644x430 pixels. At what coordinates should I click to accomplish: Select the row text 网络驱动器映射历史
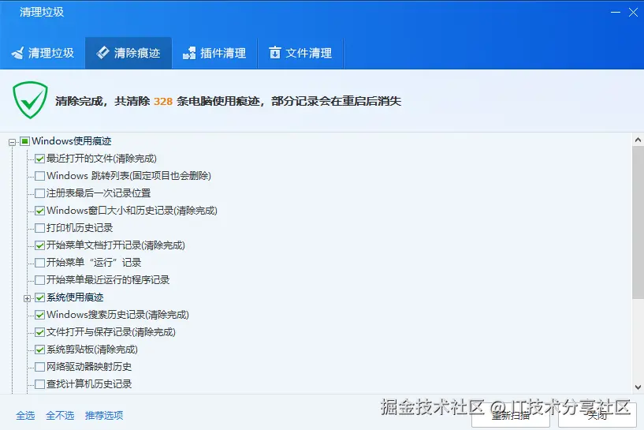[x=89, y=367]
